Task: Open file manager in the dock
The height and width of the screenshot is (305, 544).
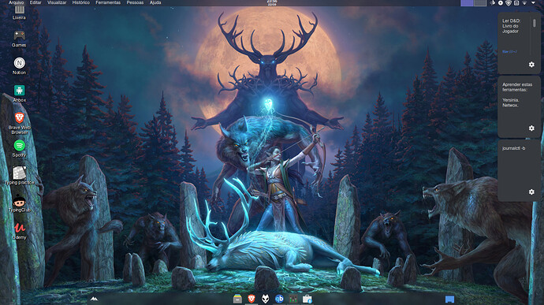Action: pos(237,299)
